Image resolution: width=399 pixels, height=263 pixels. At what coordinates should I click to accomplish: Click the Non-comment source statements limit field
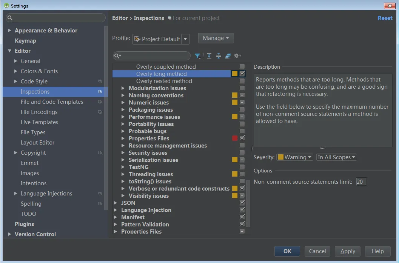click(x=361, y=182)
